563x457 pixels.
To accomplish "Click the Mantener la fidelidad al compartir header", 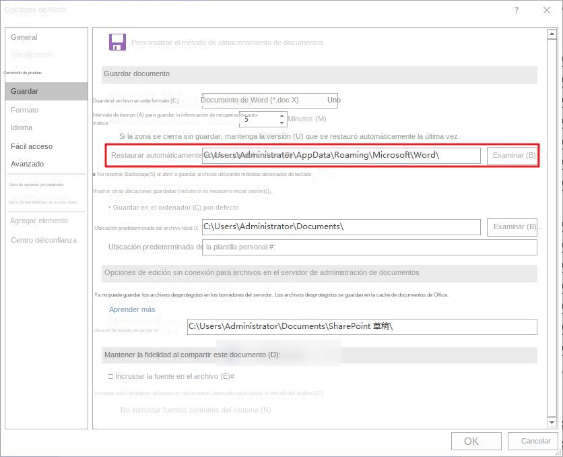I will pyautogui.click(x=319, y=355).
